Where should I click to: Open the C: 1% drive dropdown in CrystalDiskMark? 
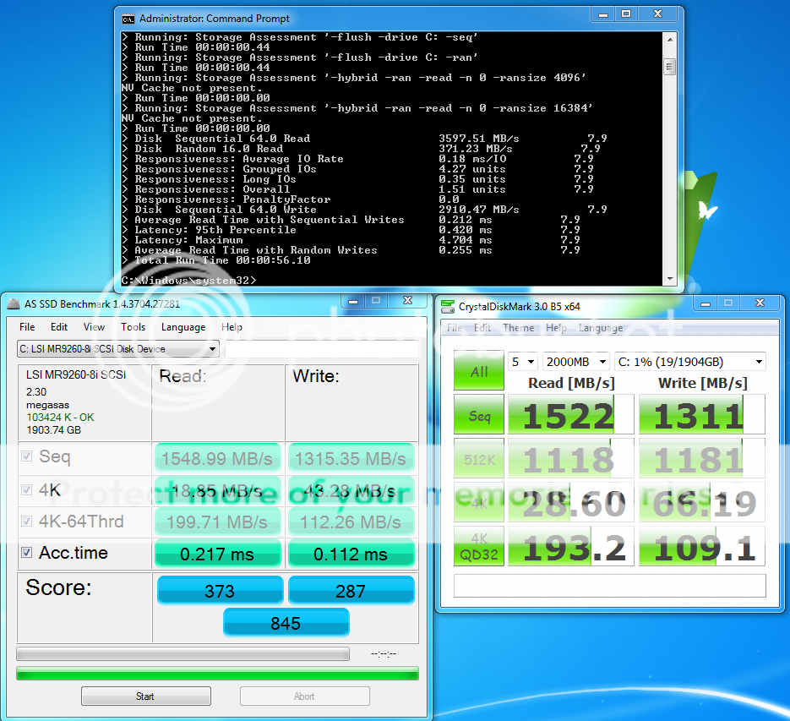click(x=689, y=362)
